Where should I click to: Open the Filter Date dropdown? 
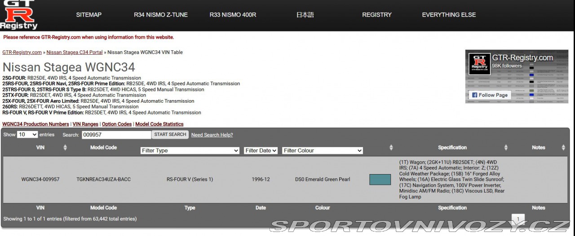click(x=261, y=151)
